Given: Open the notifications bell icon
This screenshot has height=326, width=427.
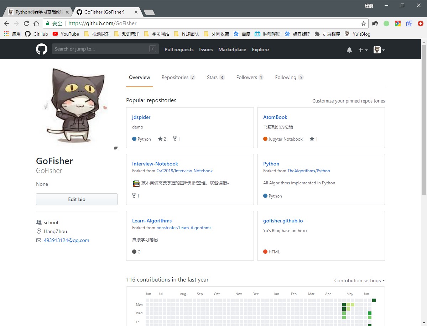Looking at the screenshot, I should (349, 50).
